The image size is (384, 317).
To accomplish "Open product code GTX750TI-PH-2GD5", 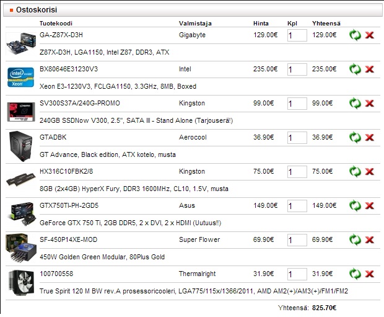I will pos(69,205).
